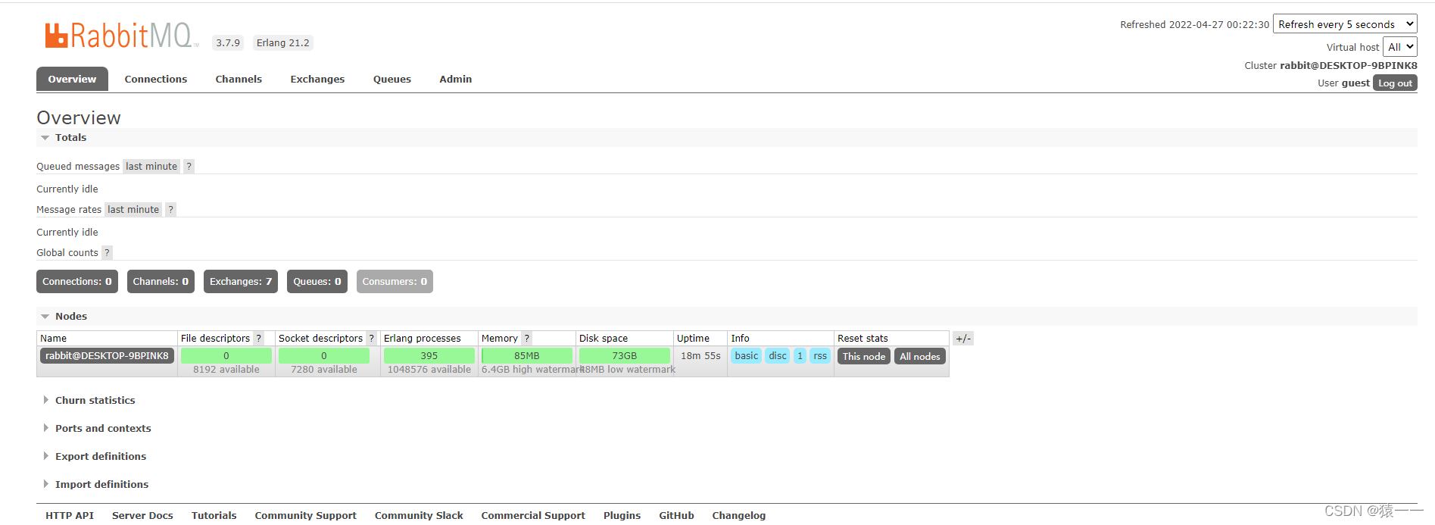Log out of guest user
The width and height of the screenshot is (1435, 525).
(x=1395, y=83)
